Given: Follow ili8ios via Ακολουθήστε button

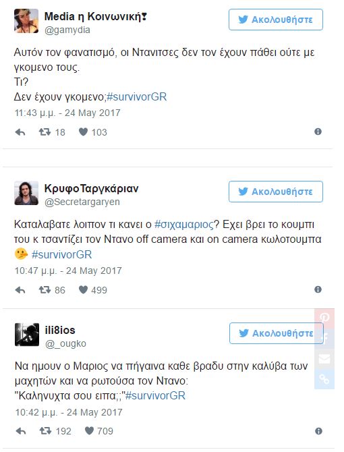Looking at the screenshot, I should point(277,333).
